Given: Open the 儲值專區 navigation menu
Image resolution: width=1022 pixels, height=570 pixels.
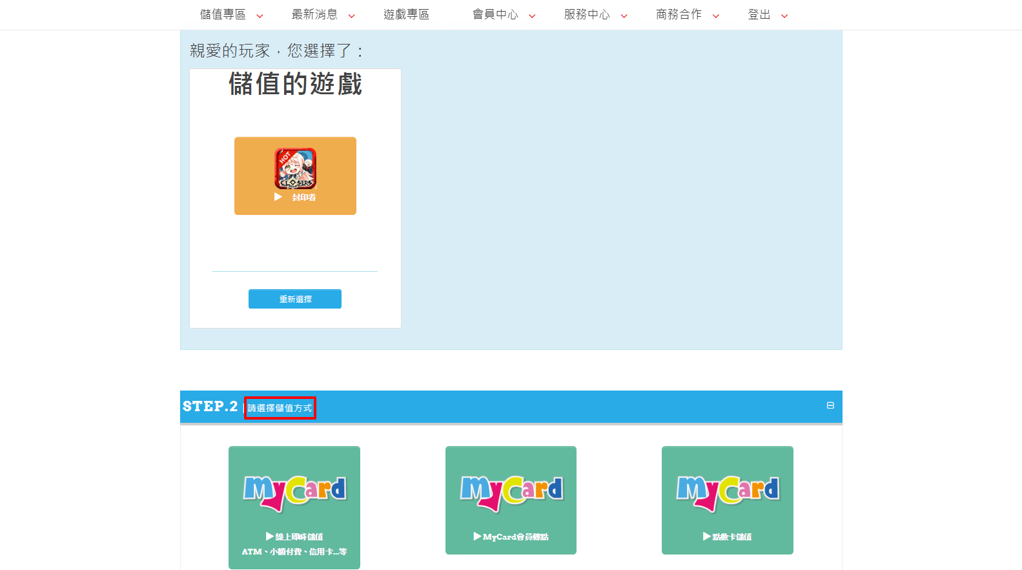Looking at the screenshot, I should [x=223, y=15].
